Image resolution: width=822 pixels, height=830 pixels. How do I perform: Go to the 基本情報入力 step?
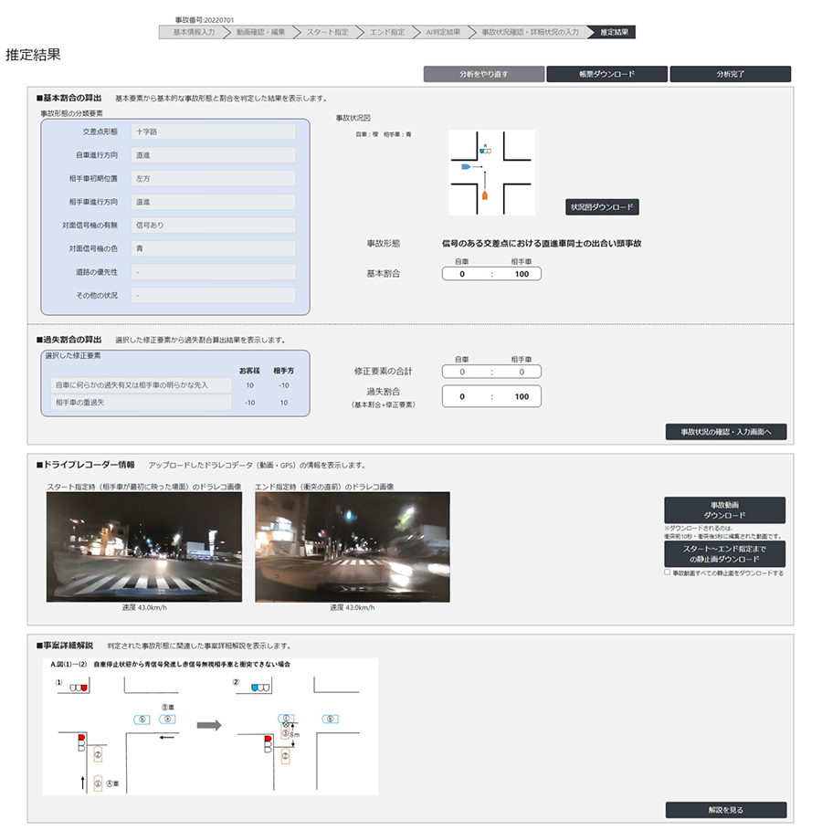pos(195,32)
